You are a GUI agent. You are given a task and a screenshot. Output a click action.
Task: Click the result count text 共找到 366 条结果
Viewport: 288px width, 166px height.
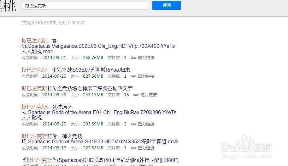(x=39, y=23)
